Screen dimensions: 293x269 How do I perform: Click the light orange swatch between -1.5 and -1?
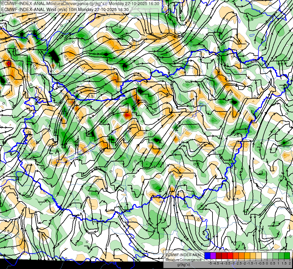[x=253, y=256]
